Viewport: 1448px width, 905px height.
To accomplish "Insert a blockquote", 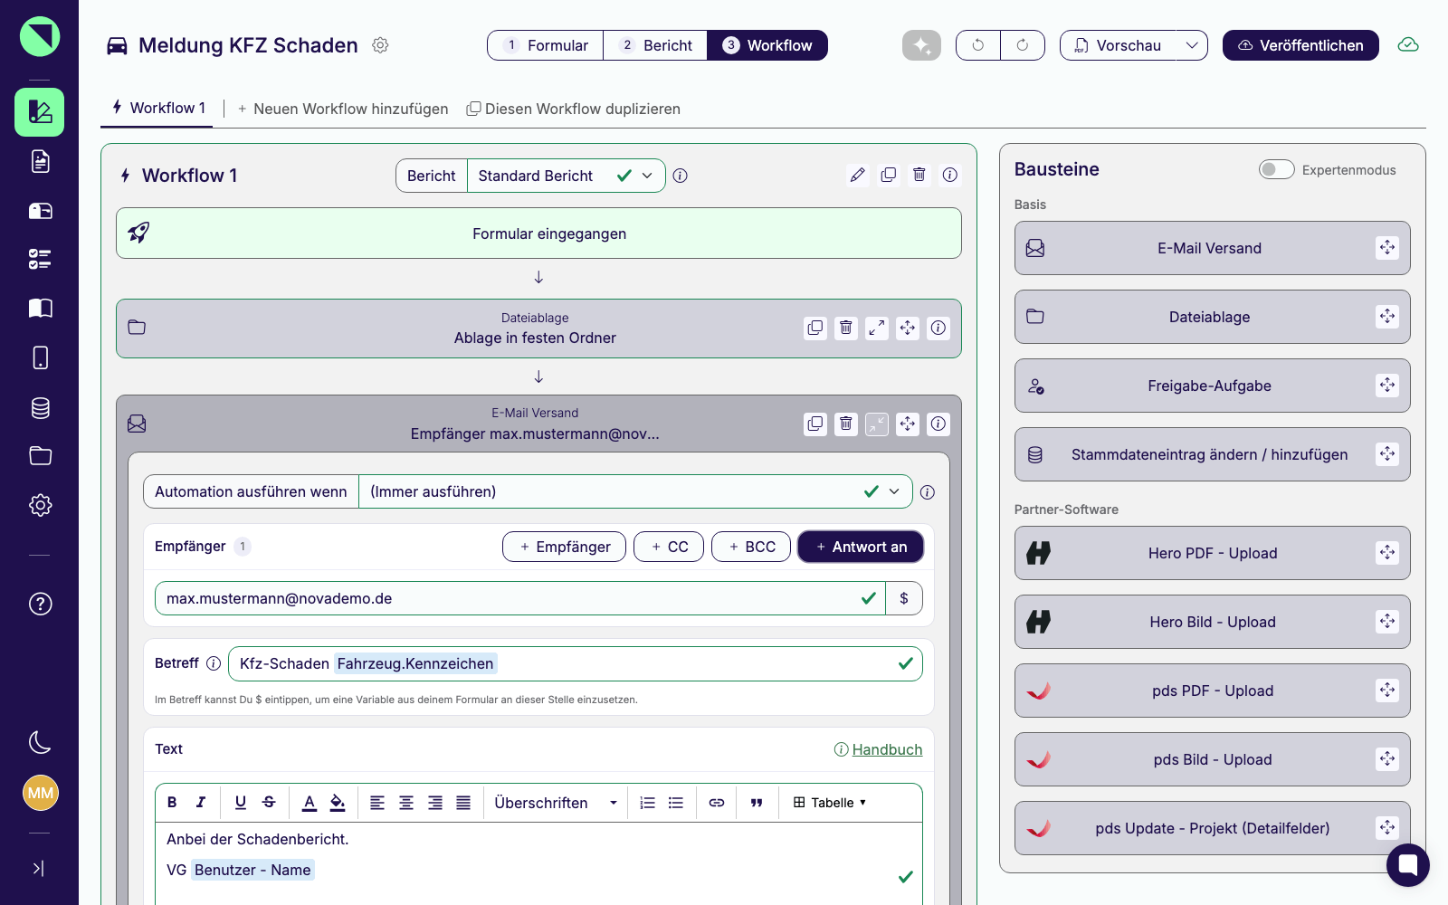I will tap(757, 803).
